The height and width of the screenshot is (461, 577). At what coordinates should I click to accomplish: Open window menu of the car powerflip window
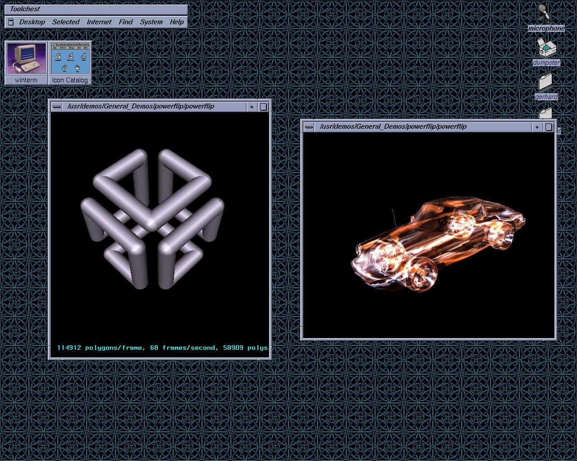(309, 127)
